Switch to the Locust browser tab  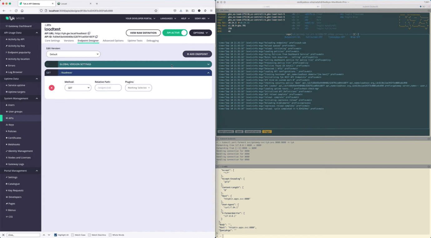tap(74, 4)
